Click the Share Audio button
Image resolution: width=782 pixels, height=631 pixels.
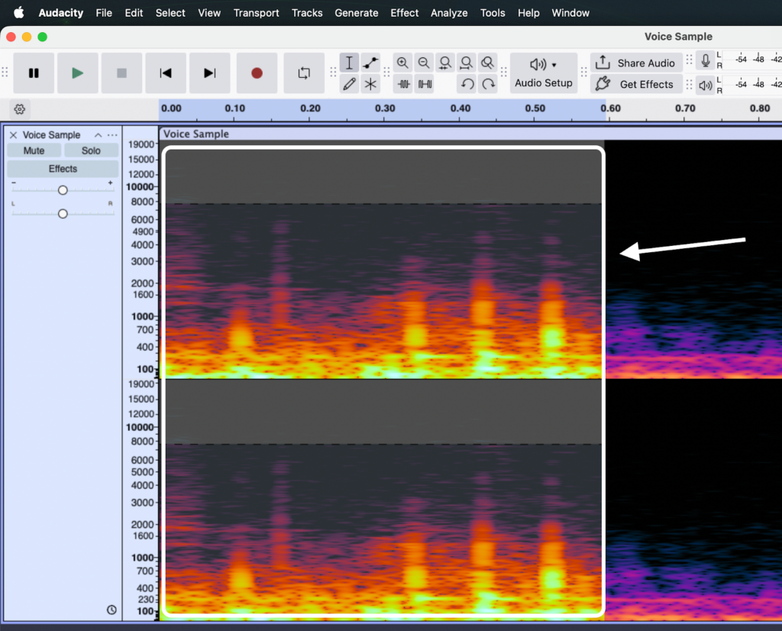pos(635,63)
